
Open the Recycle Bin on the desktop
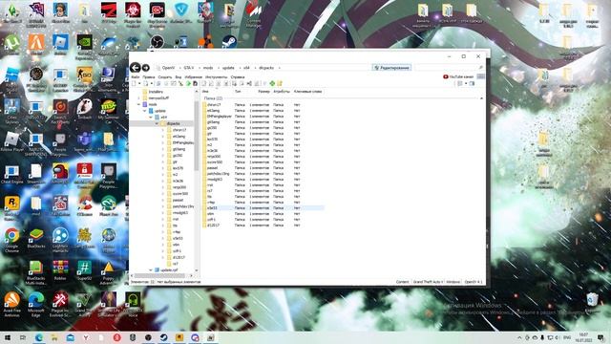point(592,302)
